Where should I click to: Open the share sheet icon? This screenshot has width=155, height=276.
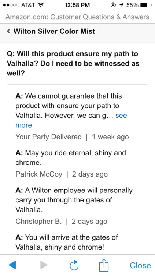coord(104,265)
